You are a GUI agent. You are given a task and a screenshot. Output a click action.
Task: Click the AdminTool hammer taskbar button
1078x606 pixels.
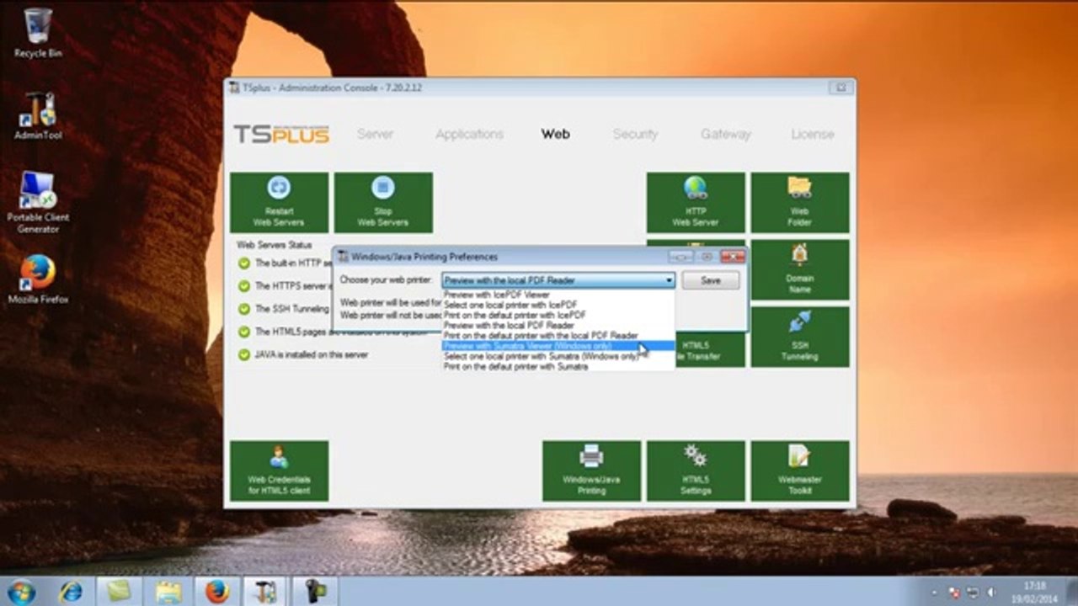(266, 591)
